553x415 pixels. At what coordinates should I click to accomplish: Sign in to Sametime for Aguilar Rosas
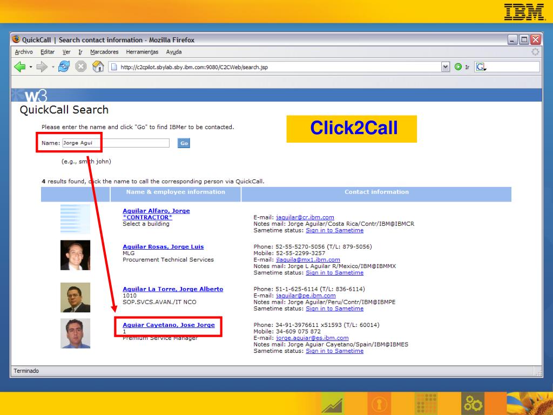(x=335, y=273)
